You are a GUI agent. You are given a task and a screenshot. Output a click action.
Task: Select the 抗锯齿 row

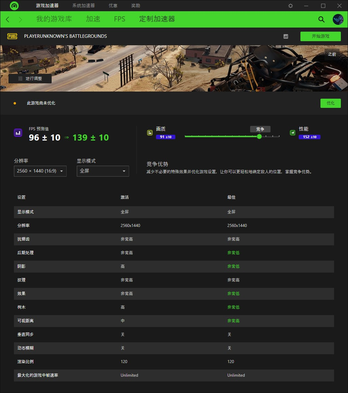174,239
